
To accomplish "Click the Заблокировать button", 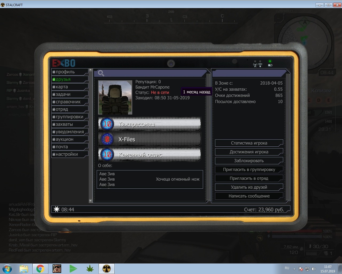I will coord(249,161).
